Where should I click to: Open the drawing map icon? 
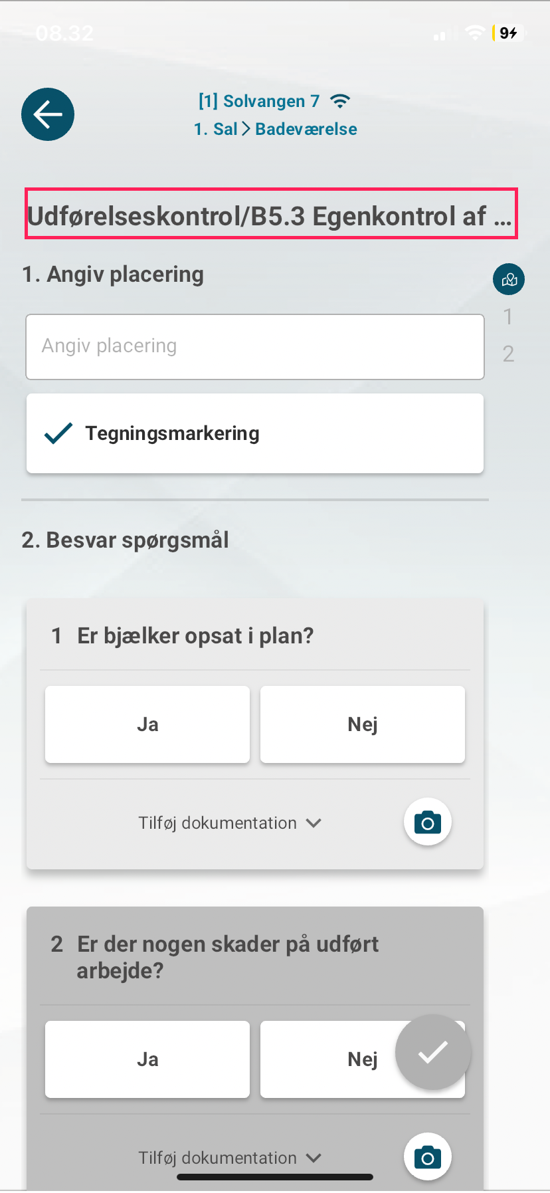(509, 279)
